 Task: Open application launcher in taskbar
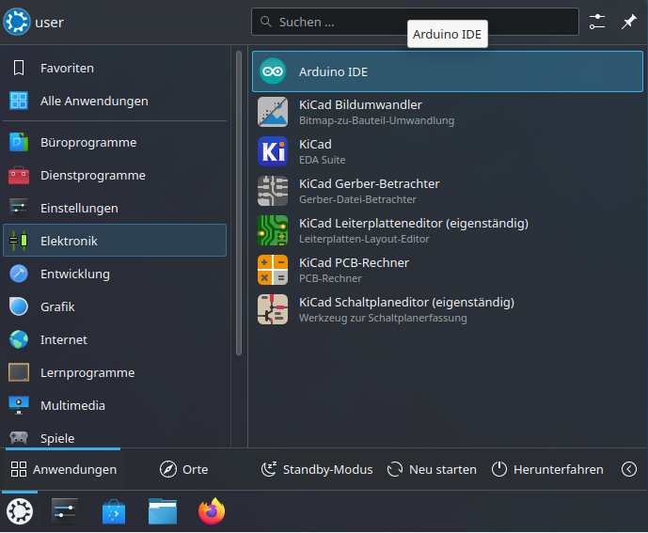pyautogui.click(x=20, y=511)
